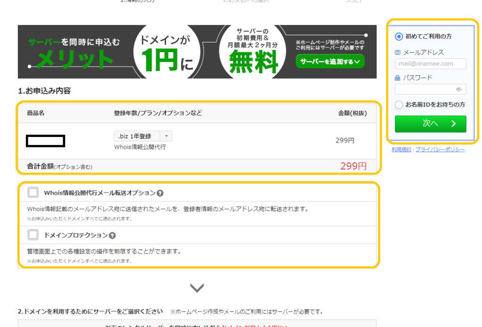Click the down chevron below options
This screenshot has width=482, height=327.
197,287
